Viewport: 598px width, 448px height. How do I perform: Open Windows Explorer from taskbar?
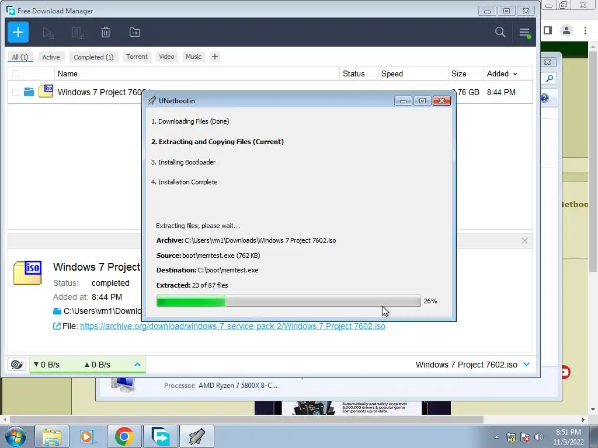(x=52, y=436)
